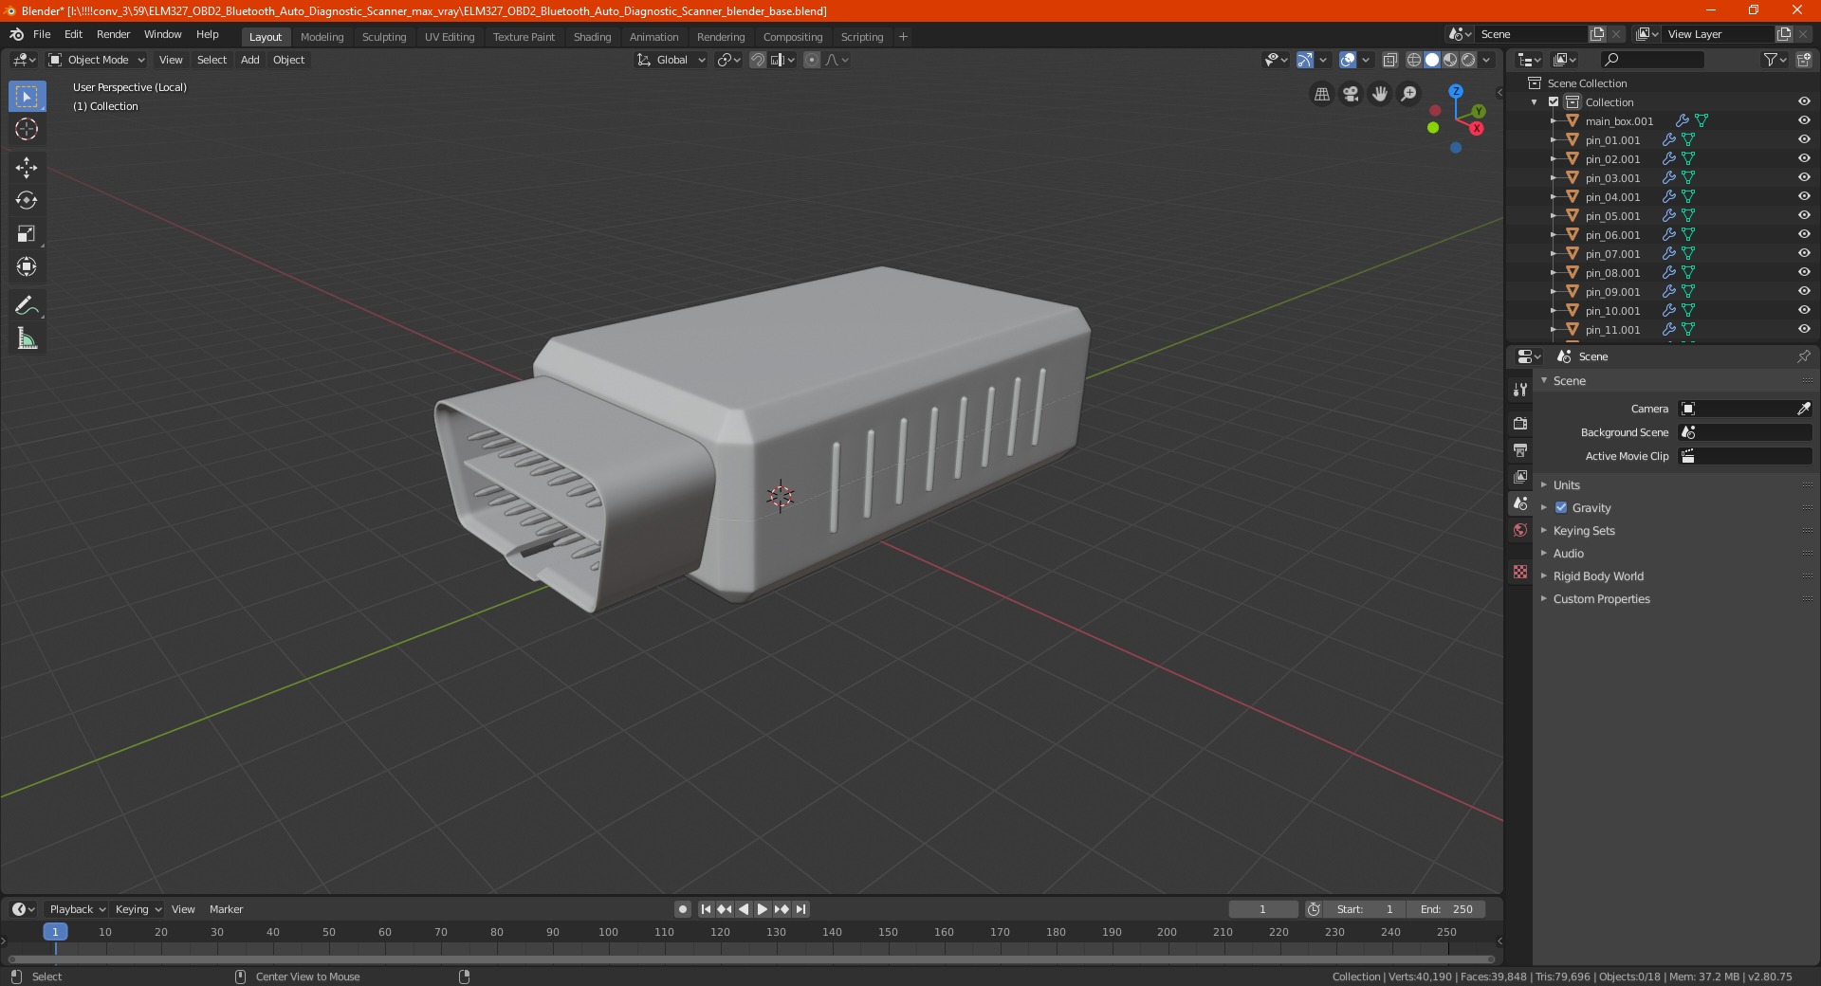This screenshot has height=986, width=1821.
Task: Switch to material preview shading
Action: pyautogui.click(x=1450, y=60)
